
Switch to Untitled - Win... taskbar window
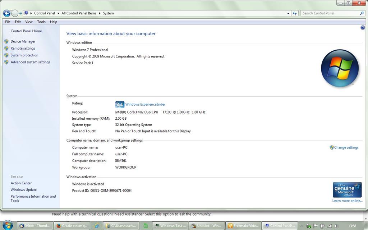click(x=207, y=226)
